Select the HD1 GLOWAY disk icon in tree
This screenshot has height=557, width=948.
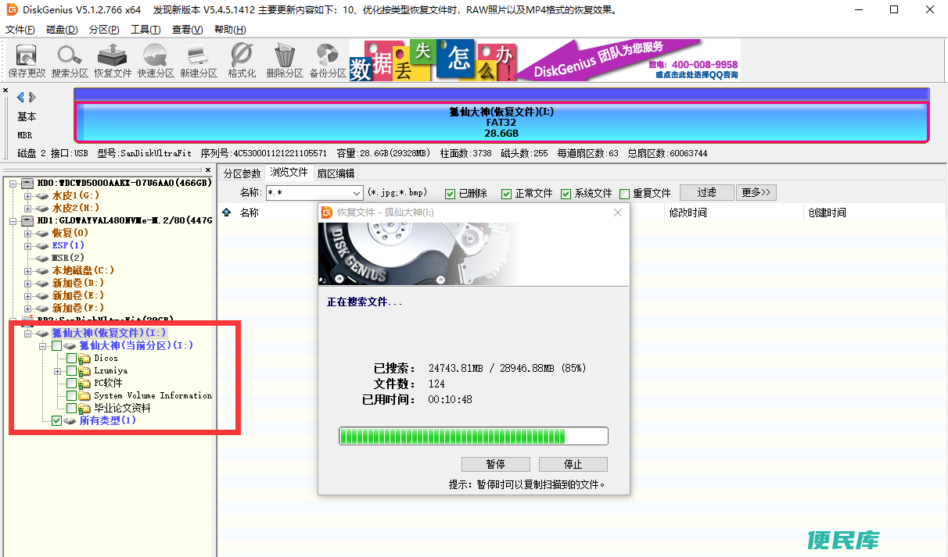click(x=27, y=220)
